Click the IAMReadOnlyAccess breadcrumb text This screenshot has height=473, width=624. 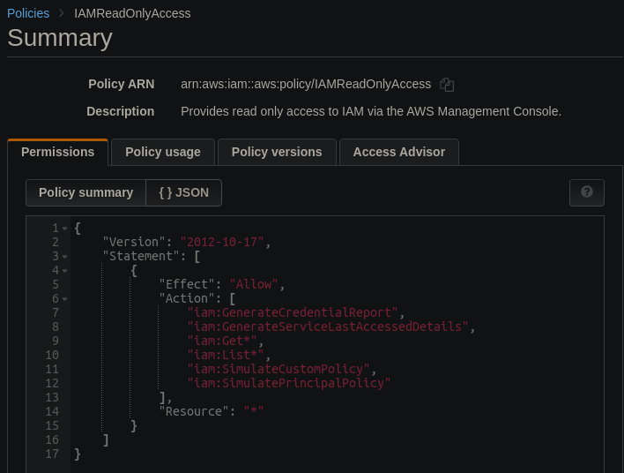pos(132,13)
